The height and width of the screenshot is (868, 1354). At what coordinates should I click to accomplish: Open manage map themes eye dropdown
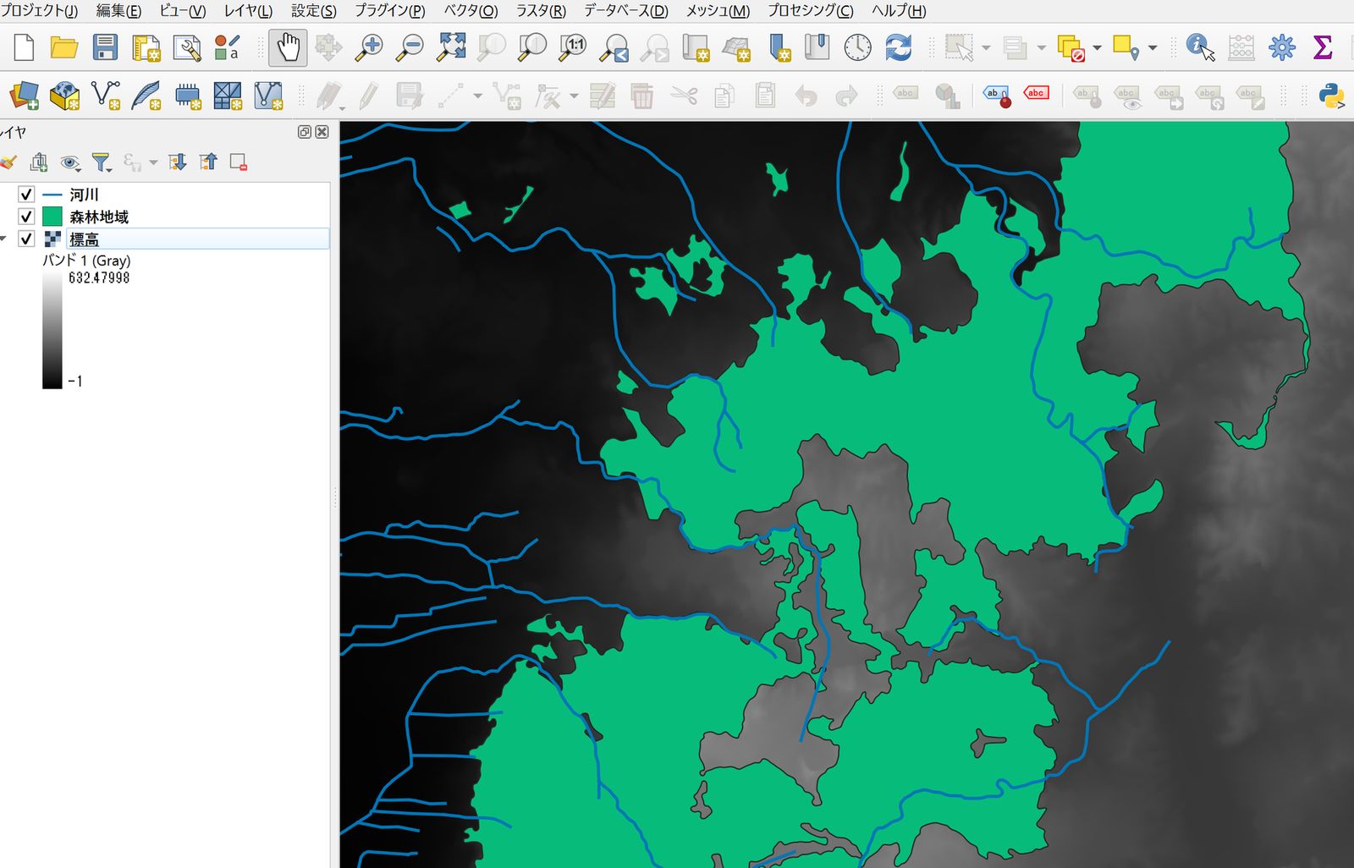(x=70, y=162)
